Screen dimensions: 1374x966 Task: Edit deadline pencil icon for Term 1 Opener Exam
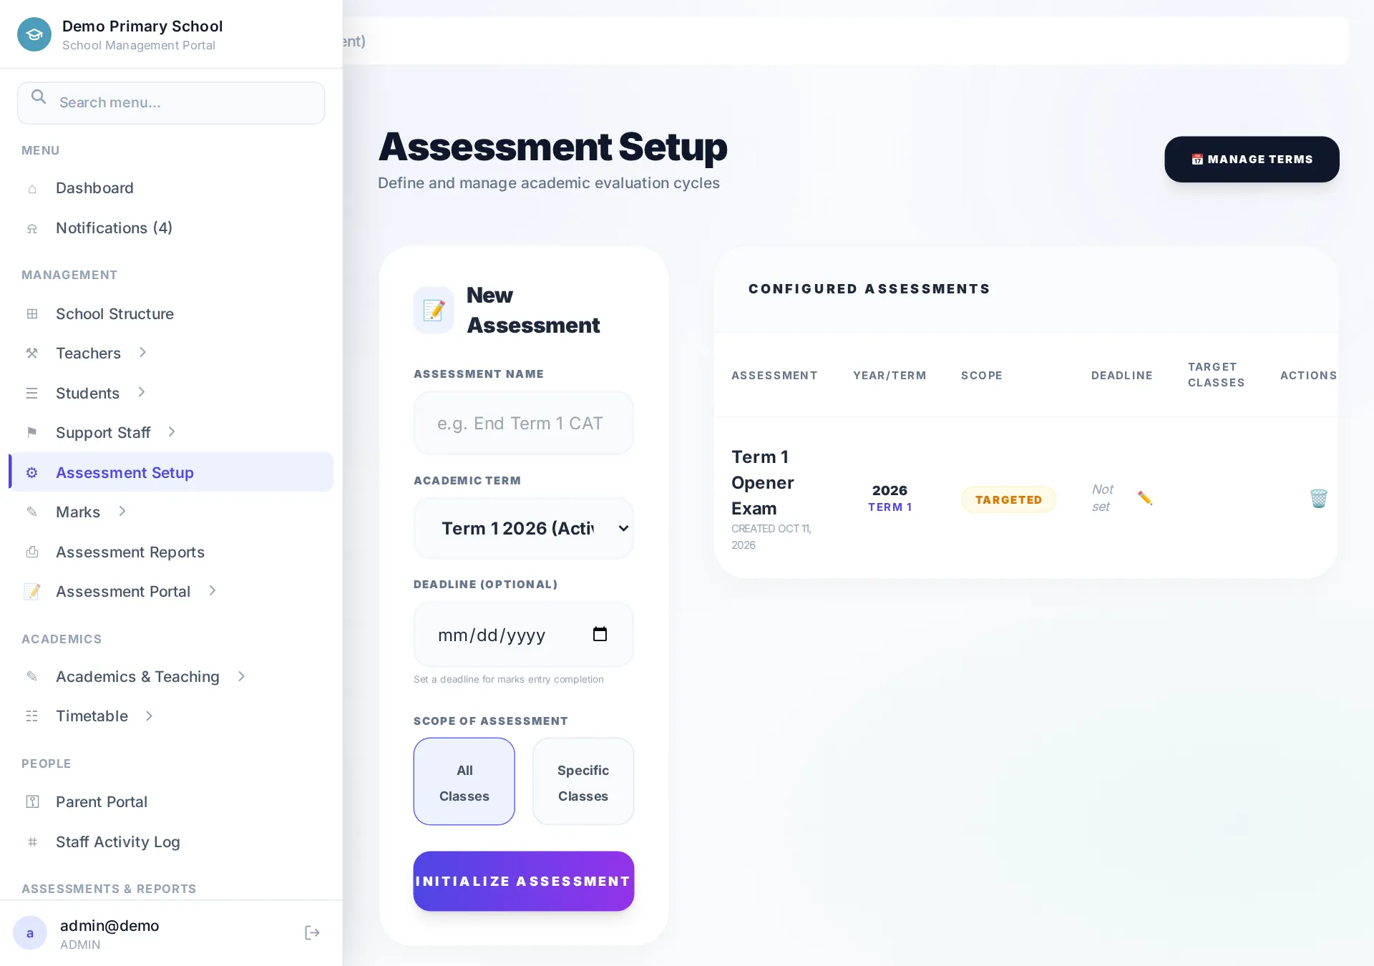[x=1145, y=498]
